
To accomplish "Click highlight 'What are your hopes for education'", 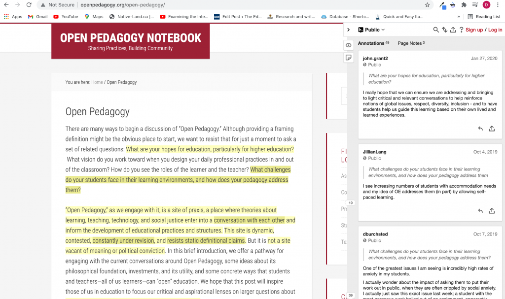I will pyautogui.click(x=210, y=149).
